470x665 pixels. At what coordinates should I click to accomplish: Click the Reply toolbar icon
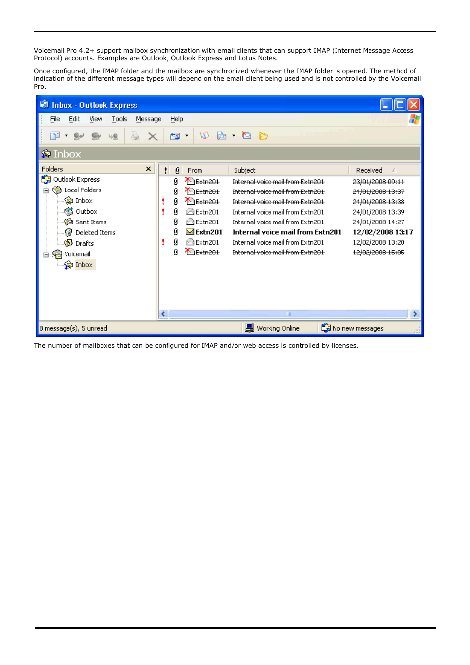pos(79,136)
